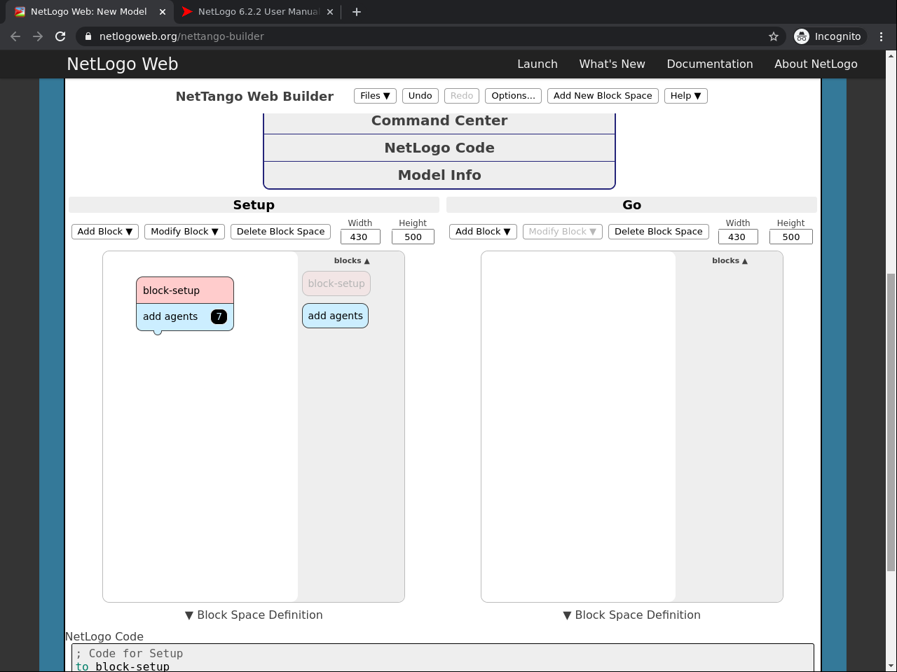Click the NetLogo Code label above the code box
897x672 pixels.
click(104, 636)
